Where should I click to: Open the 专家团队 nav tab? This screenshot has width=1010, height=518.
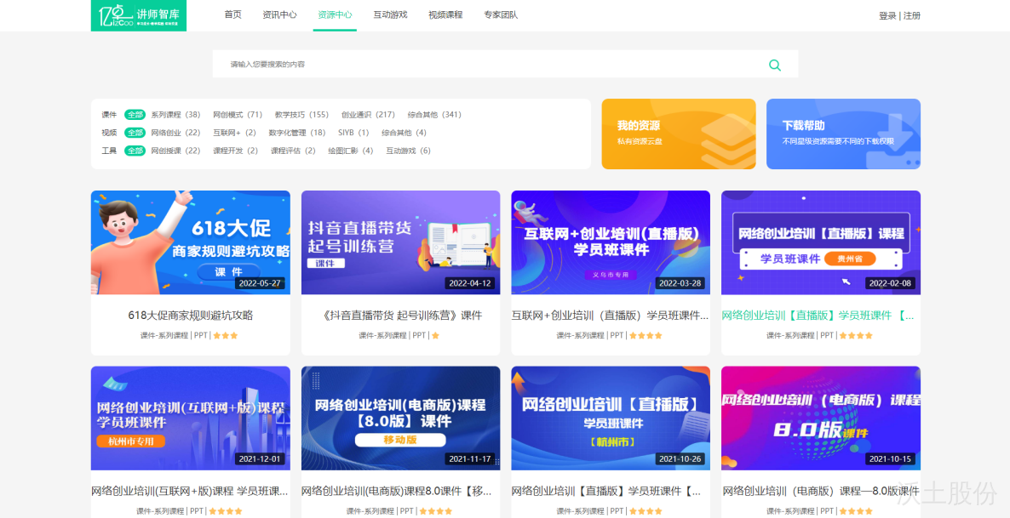click(501, 15)
